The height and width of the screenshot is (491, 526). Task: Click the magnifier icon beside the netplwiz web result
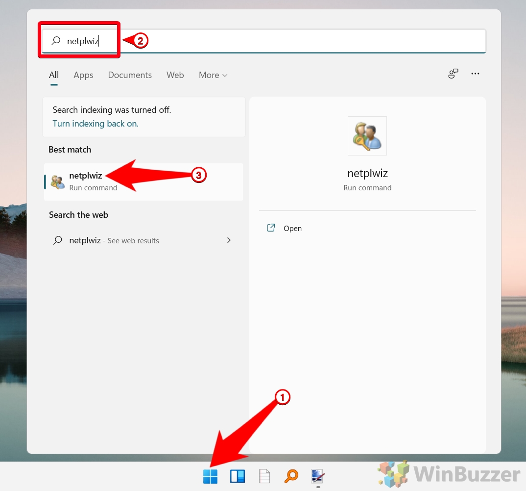[x=58, y=240]
